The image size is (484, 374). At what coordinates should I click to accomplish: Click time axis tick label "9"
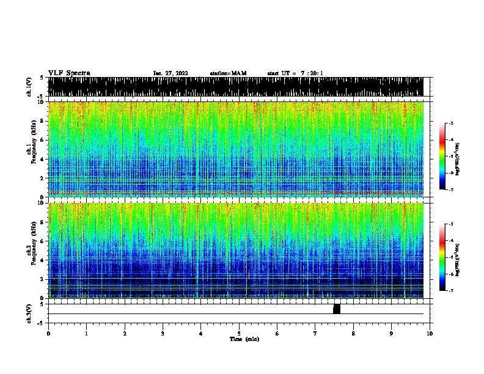pos(391,334)
